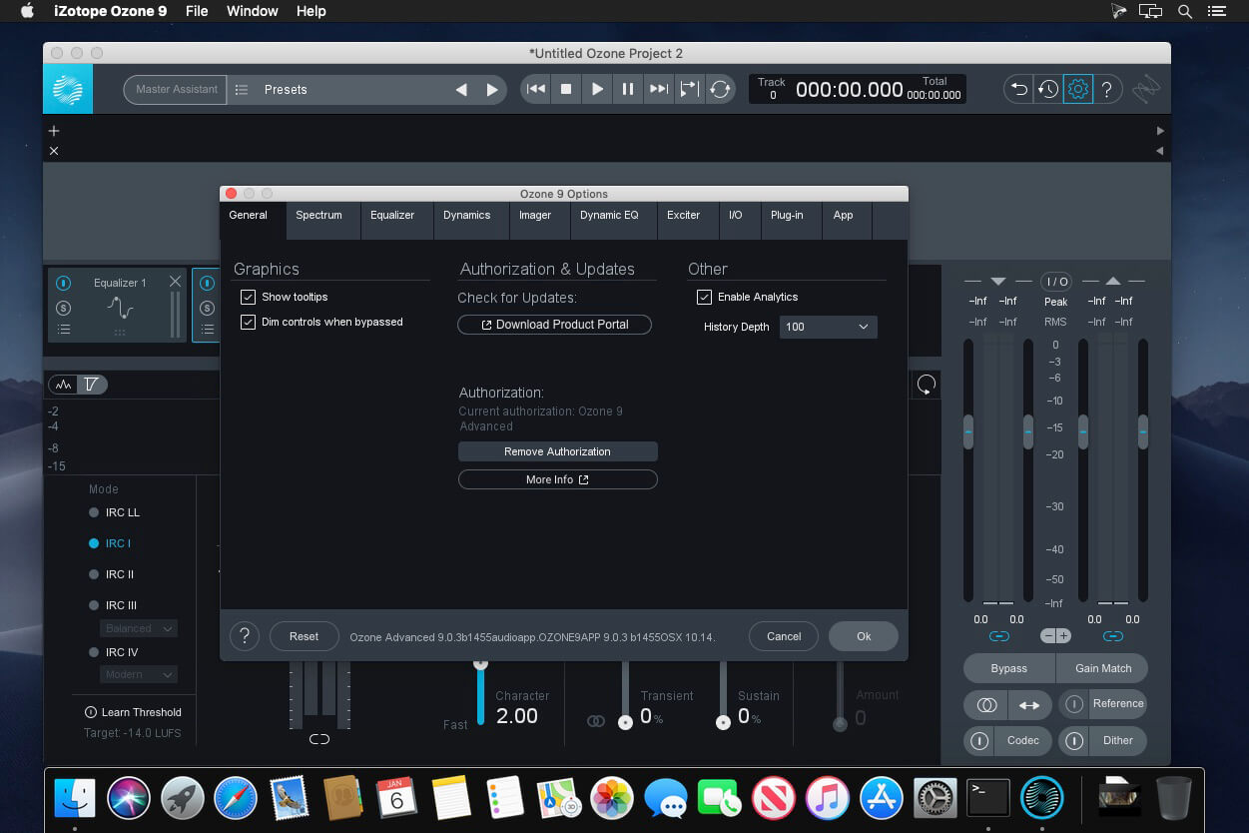Disable Enable Analytics checkbox

(704, 297)
